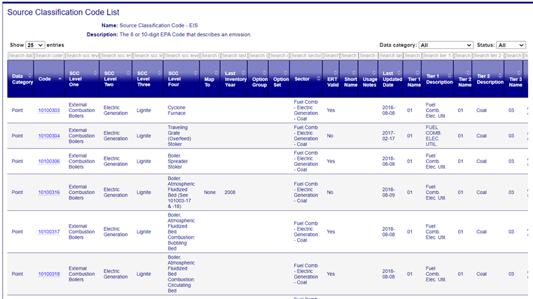
Task: Sort by Tier 2 Description column
Action: coord(488,79)
